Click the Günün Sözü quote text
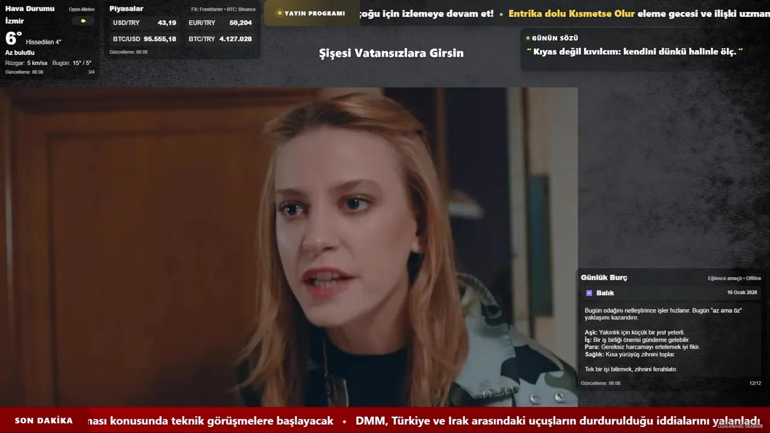770x433 pixels. [635, 52]
